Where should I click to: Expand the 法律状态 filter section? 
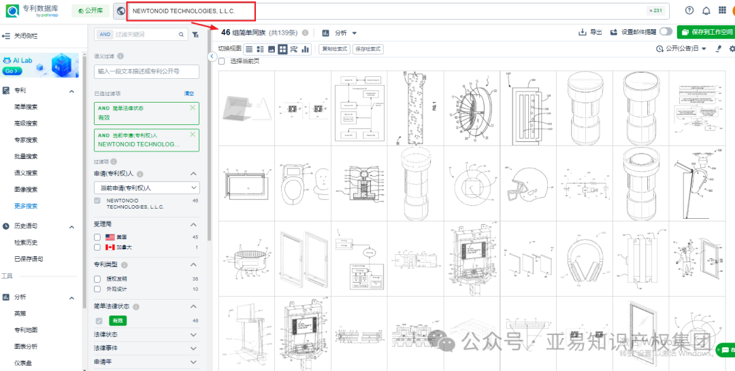coord(193,335)
